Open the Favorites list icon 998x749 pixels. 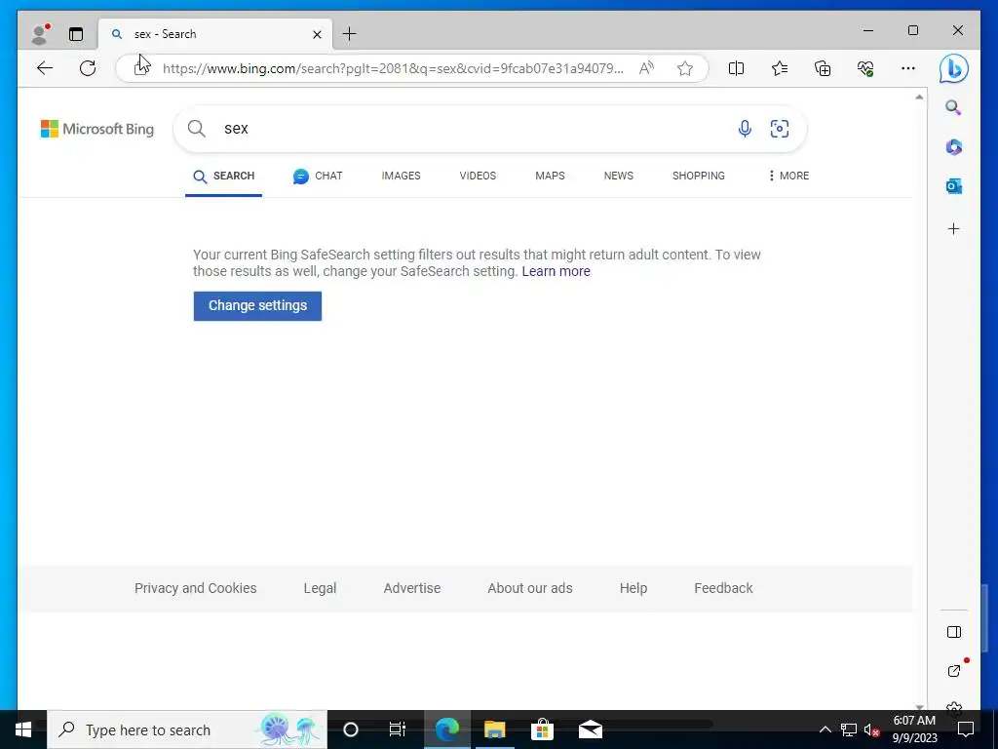779,68
